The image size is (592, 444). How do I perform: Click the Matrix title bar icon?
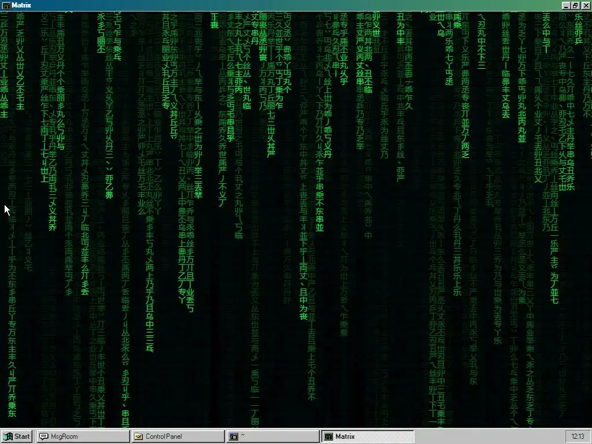coord(6,5)
